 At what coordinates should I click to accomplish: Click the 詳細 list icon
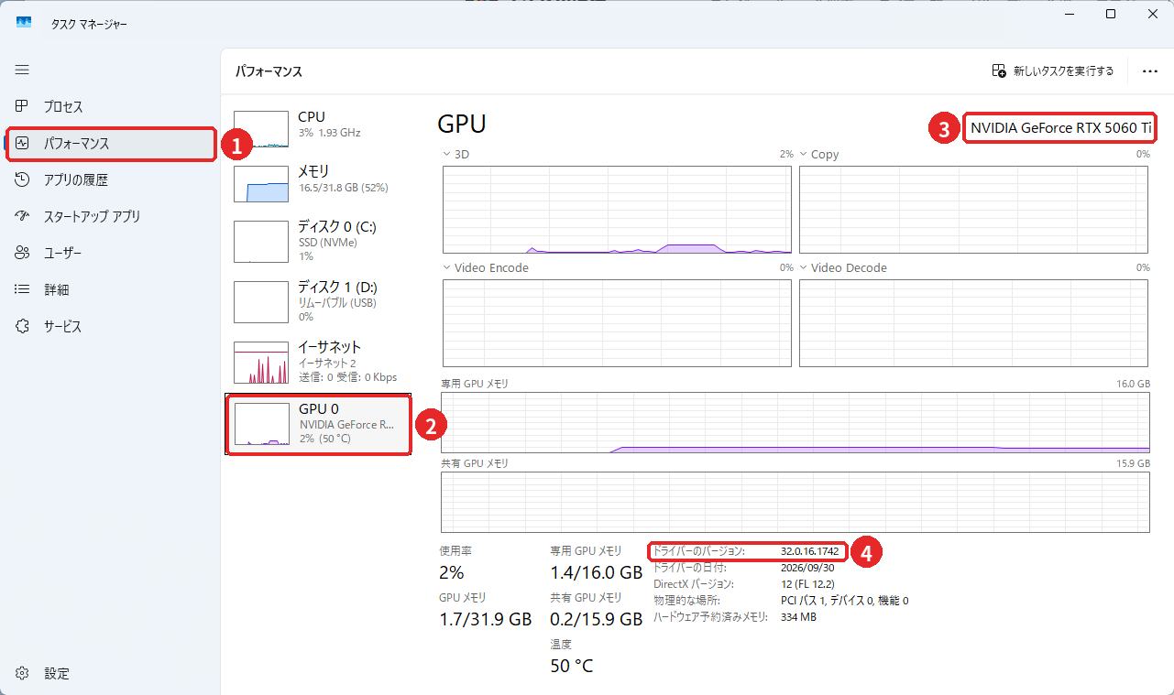pos(22,289)
